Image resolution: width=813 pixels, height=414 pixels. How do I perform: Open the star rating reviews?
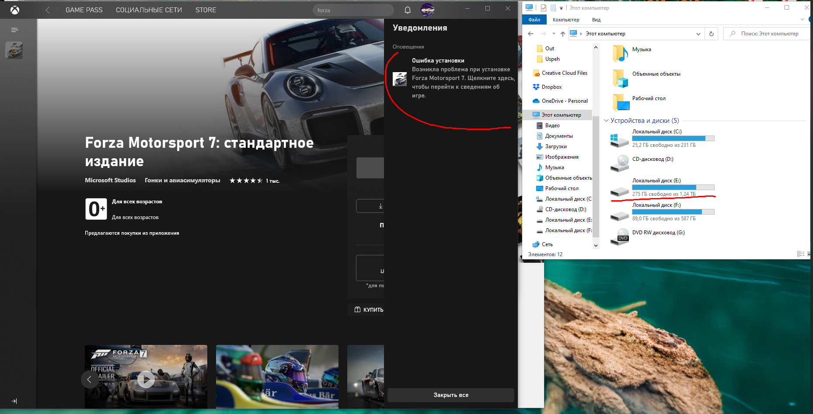pos(255,181)
